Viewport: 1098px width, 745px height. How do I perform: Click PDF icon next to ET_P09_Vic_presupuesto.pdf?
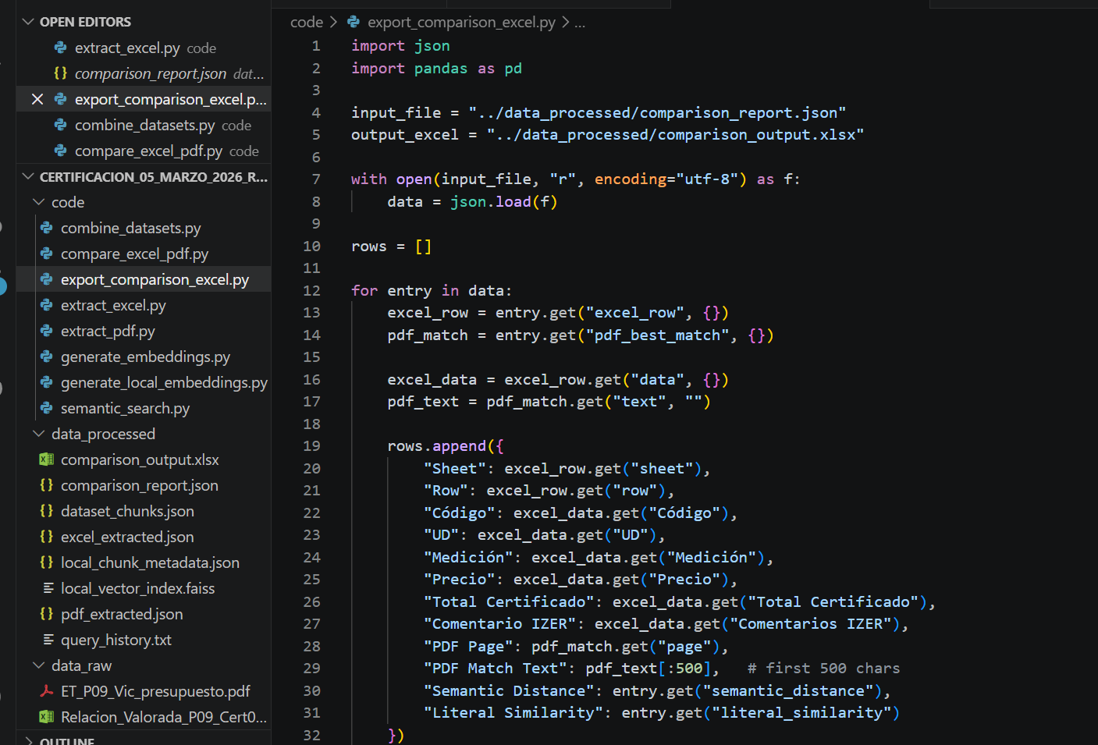point(47,691)
